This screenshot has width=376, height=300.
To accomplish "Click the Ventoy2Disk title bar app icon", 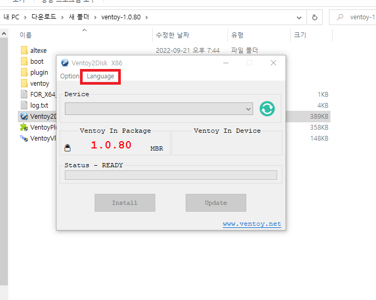I will click(65, 63).
